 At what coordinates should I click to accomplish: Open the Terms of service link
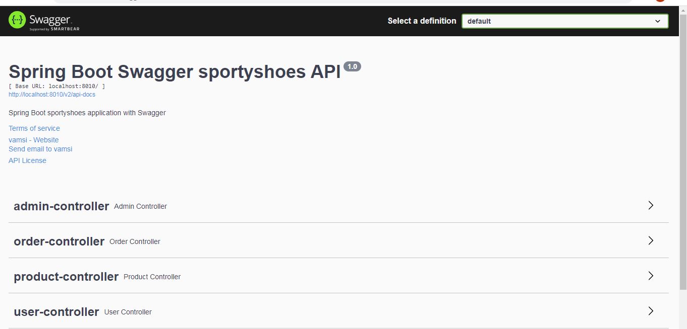coord(34,128)
